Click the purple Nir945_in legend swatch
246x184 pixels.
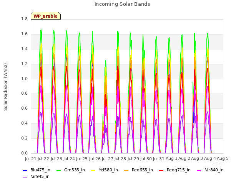(x=25, y=177)
